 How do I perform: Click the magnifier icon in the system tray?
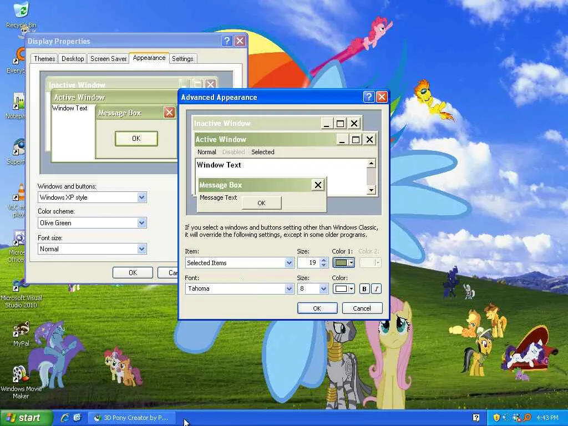point(528,418)
